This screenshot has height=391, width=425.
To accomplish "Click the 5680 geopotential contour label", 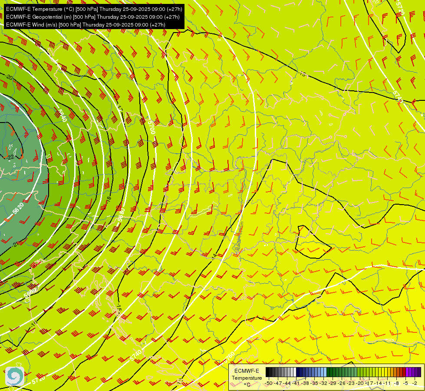I will click(122, 214).
